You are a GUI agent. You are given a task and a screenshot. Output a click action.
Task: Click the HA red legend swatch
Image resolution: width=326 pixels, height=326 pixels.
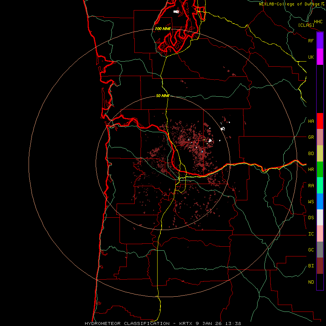320,121
